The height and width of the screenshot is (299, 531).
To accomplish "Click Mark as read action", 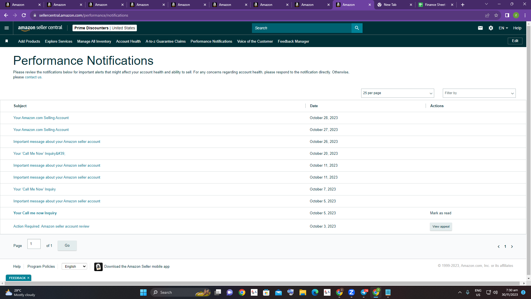I will pos(441,213).
